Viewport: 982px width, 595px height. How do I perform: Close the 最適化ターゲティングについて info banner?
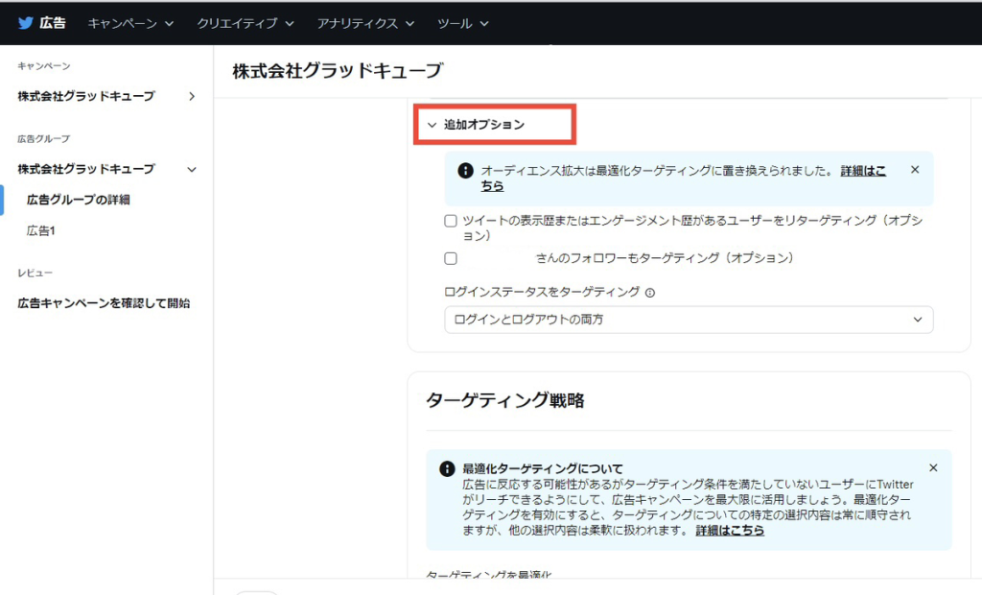pyautogui.click(x=933, y=467)
